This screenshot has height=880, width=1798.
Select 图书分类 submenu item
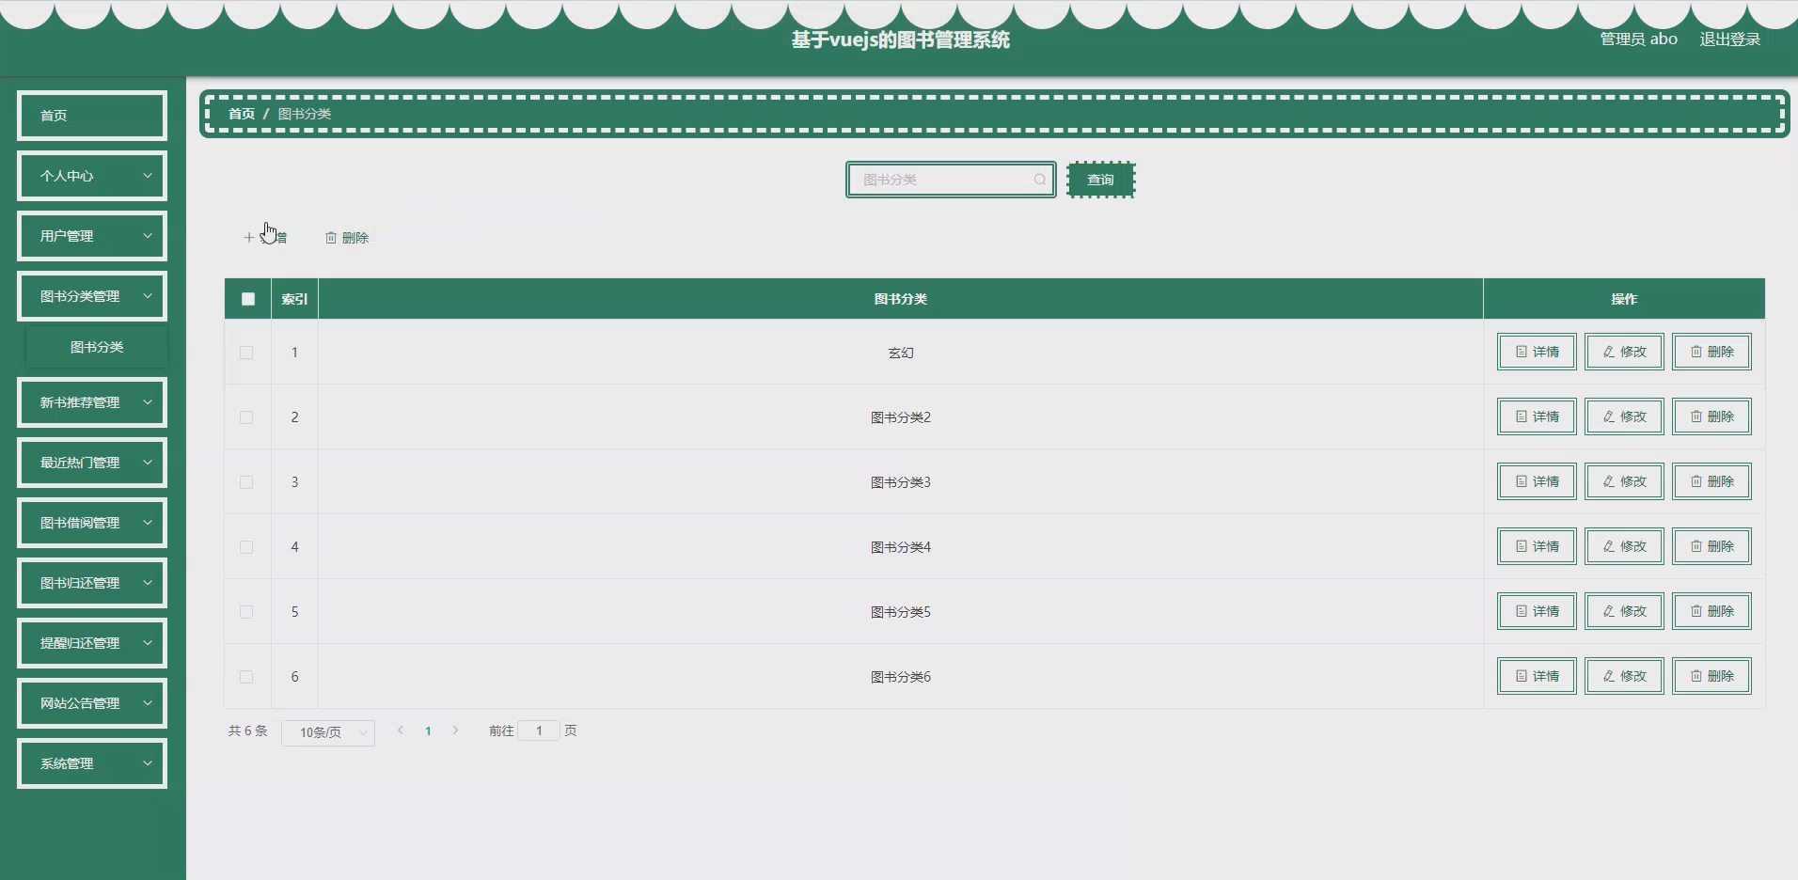click(x=97, y=347)
